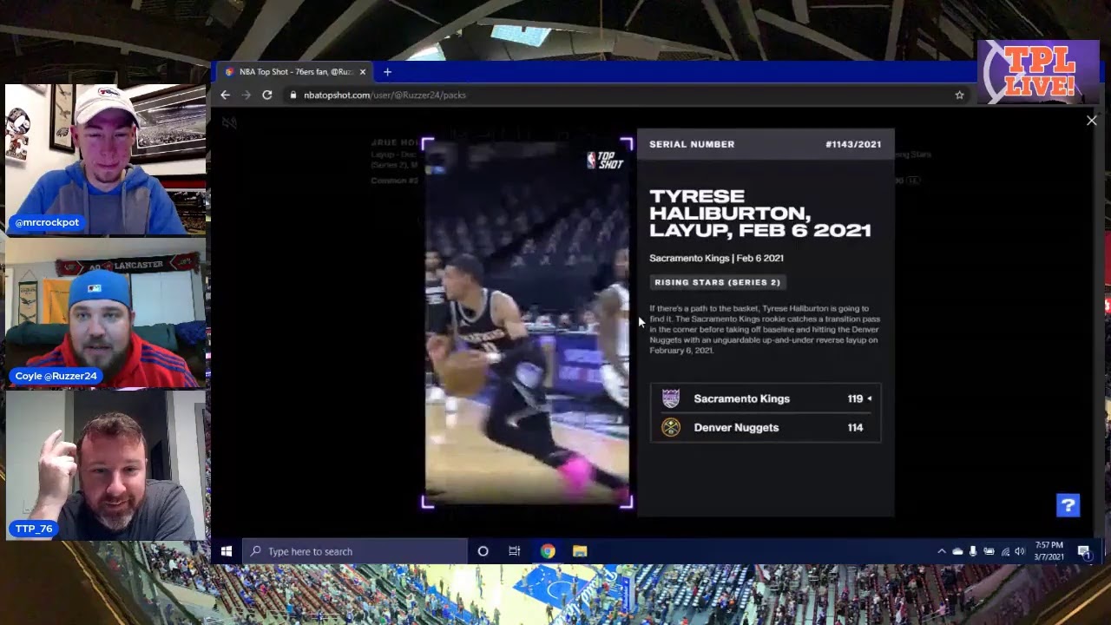Click Sacramento Kings | Feb 6 2021 text

(x=716, y=258)
